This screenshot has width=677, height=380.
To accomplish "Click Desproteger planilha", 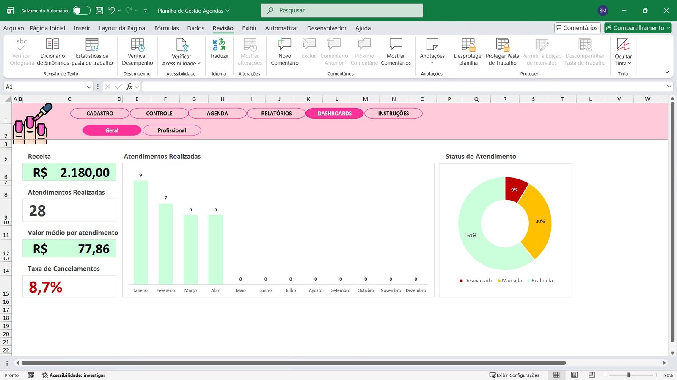I will tap(468, 51).
